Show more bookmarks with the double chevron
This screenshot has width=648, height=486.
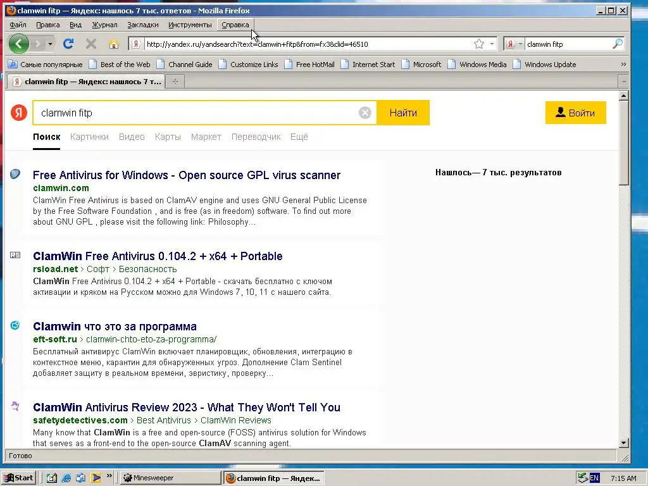(x=623, y=64)
